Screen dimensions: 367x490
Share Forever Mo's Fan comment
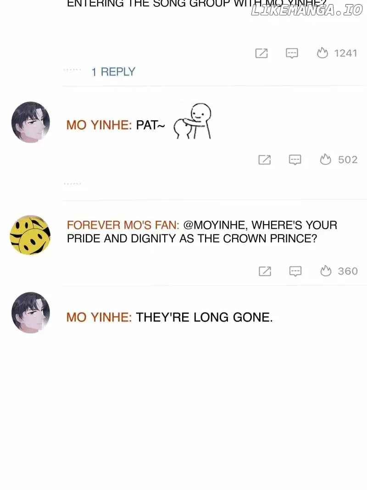[265, 271]
